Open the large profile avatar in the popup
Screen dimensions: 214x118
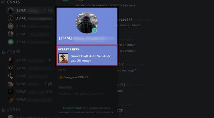86,23
